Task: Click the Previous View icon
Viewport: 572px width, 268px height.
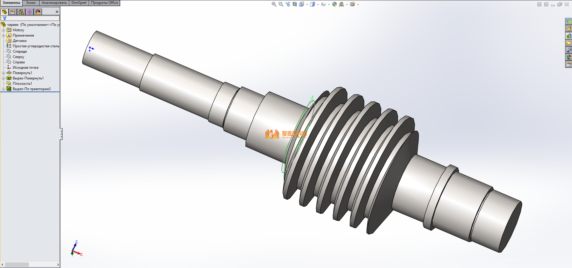Action: 287,4
